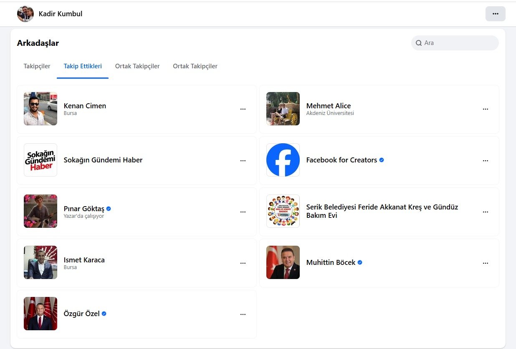Open profile options button beside Kadir Kumbul
Image resolution: width=516 pixels, height=349 pixels.
click(495, 14)
